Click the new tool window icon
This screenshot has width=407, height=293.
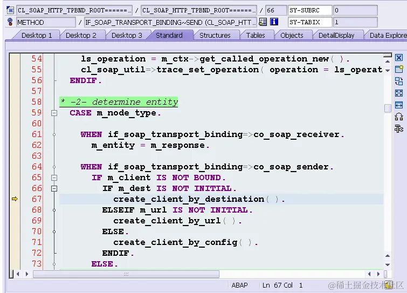click(399, 69)
